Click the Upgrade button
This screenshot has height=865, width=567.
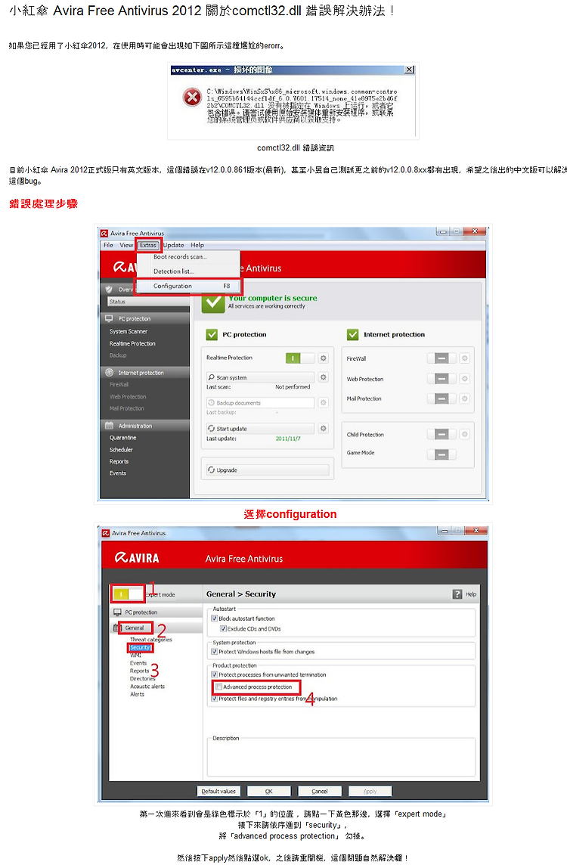coord(267,470)
